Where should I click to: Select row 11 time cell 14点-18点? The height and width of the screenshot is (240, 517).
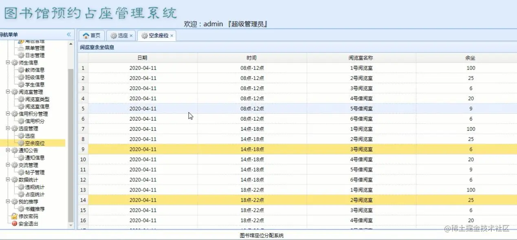pyautogui.click(x=252, y=170)
